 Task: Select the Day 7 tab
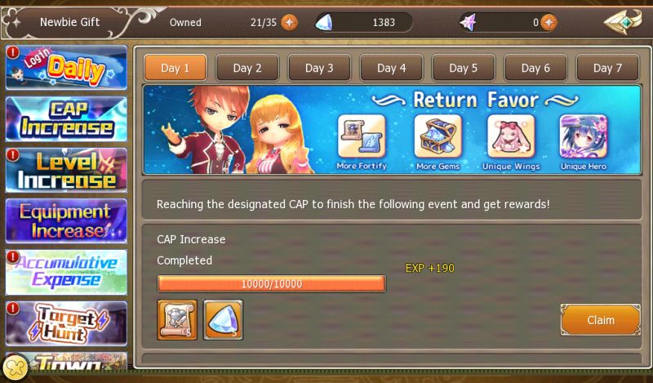pyautogui.click(x=607, y=68)
